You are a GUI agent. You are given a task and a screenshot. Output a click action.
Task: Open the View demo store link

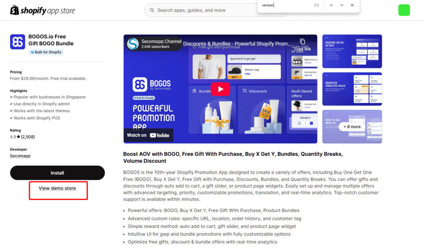[57, 188]
